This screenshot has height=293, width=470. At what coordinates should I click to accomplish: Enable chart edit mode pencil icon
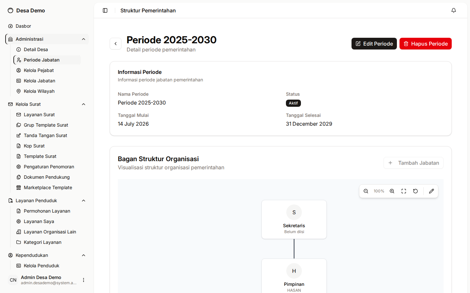coord(431,191)
